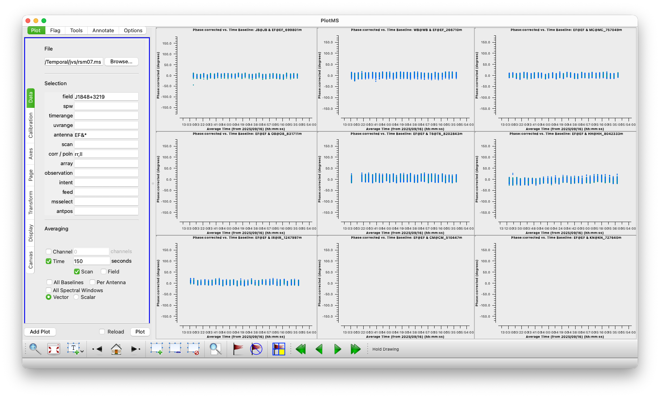This screenshot has height=398, width=660.
Task: Select the Zoom magnifier tool
Action: tap(35, 349)
